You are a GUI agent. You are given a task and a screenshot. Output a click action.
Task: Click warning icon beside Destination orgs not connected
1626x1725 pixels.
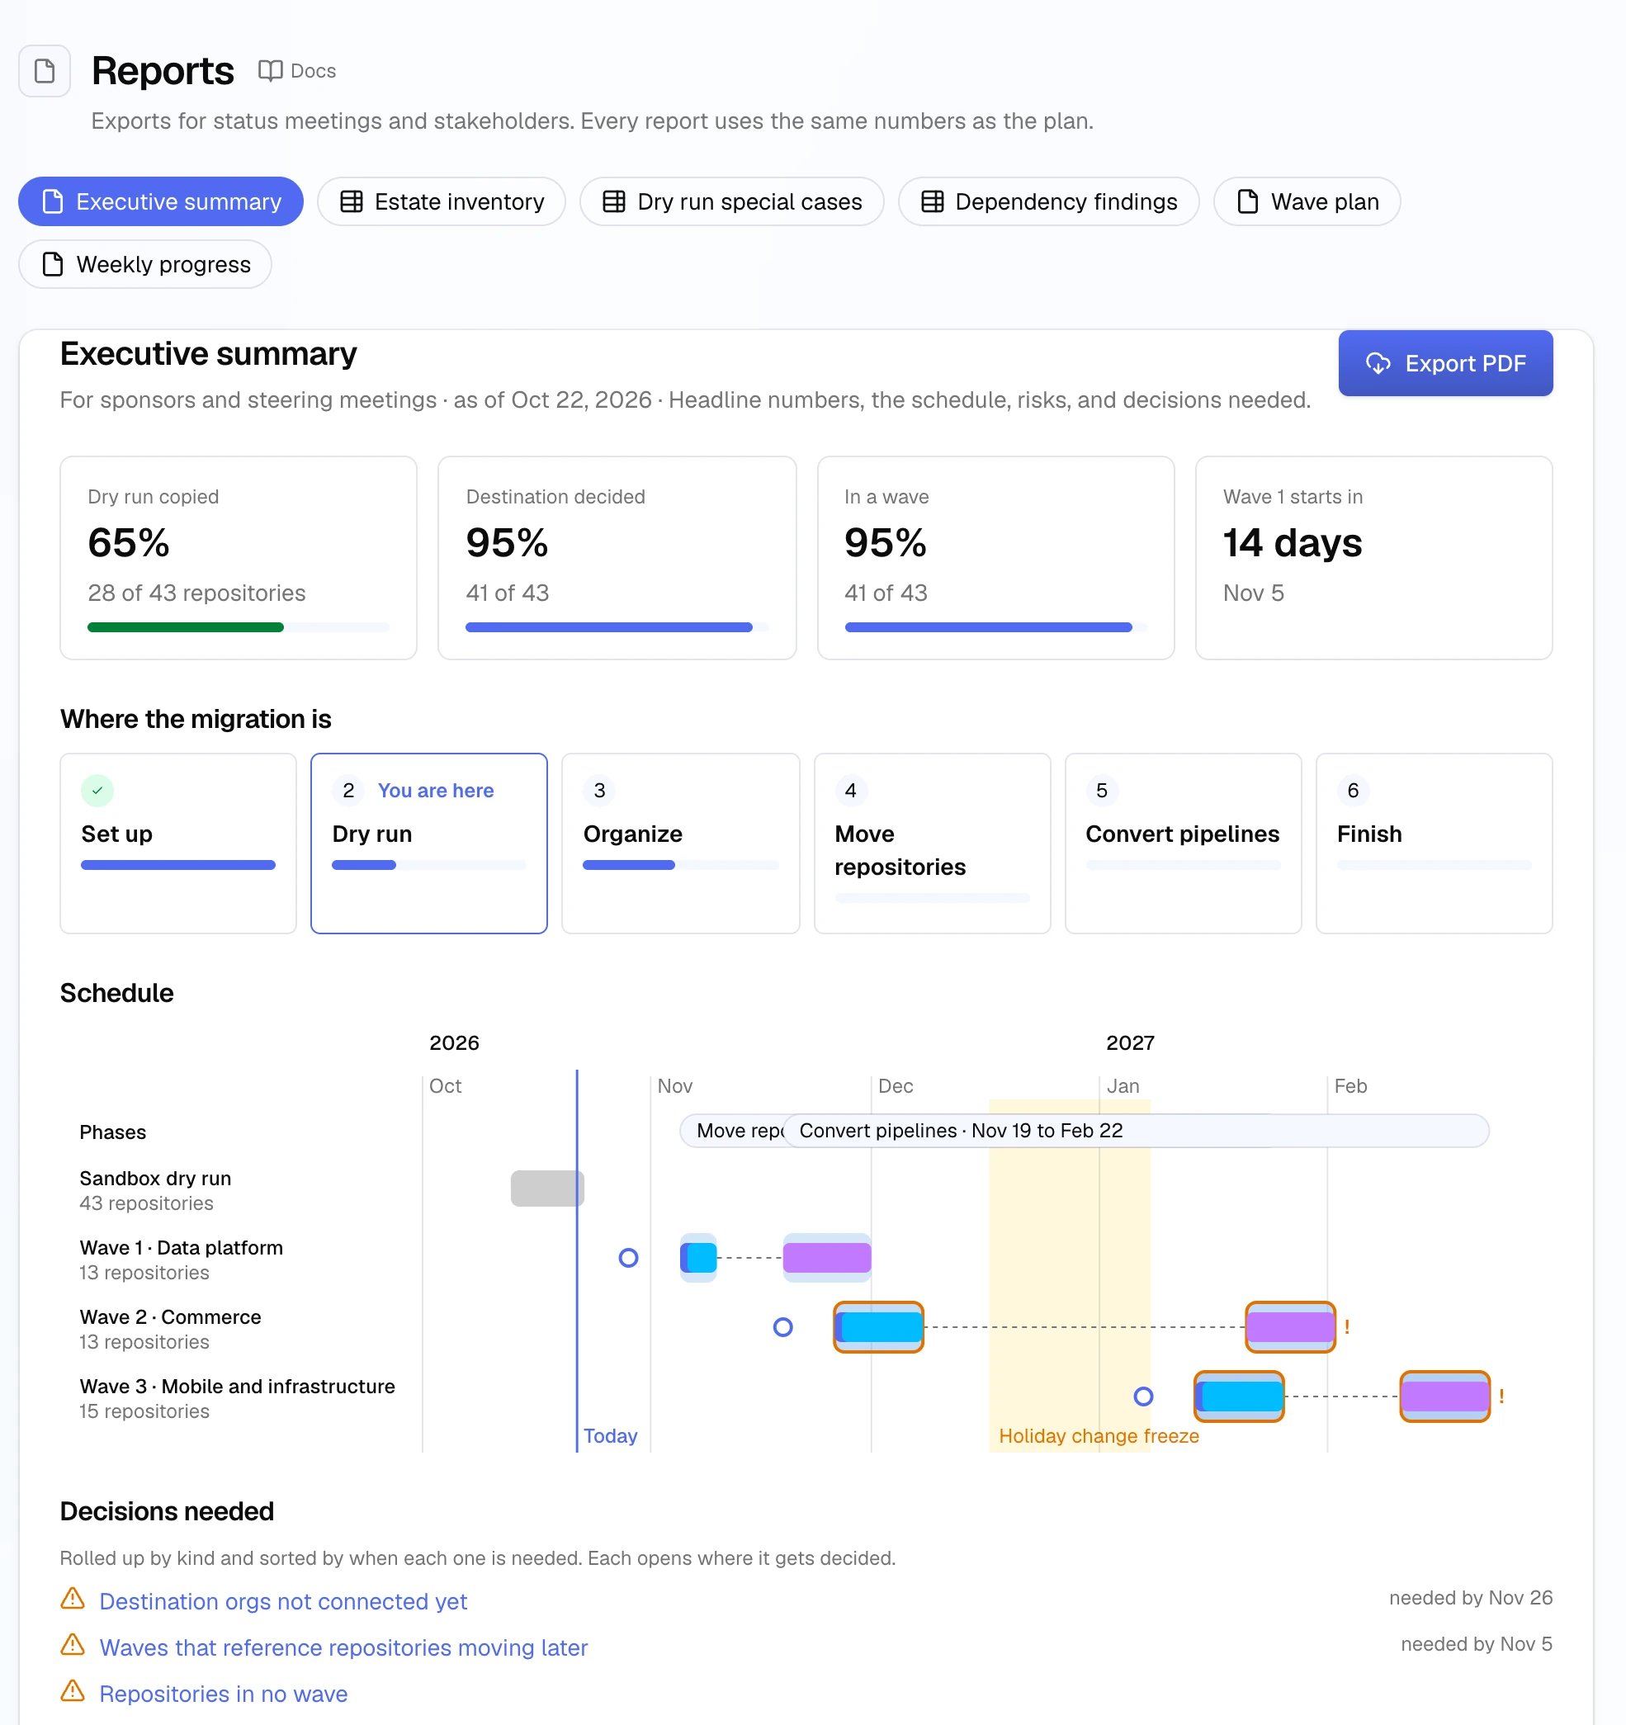click(x=73, y=1599)
